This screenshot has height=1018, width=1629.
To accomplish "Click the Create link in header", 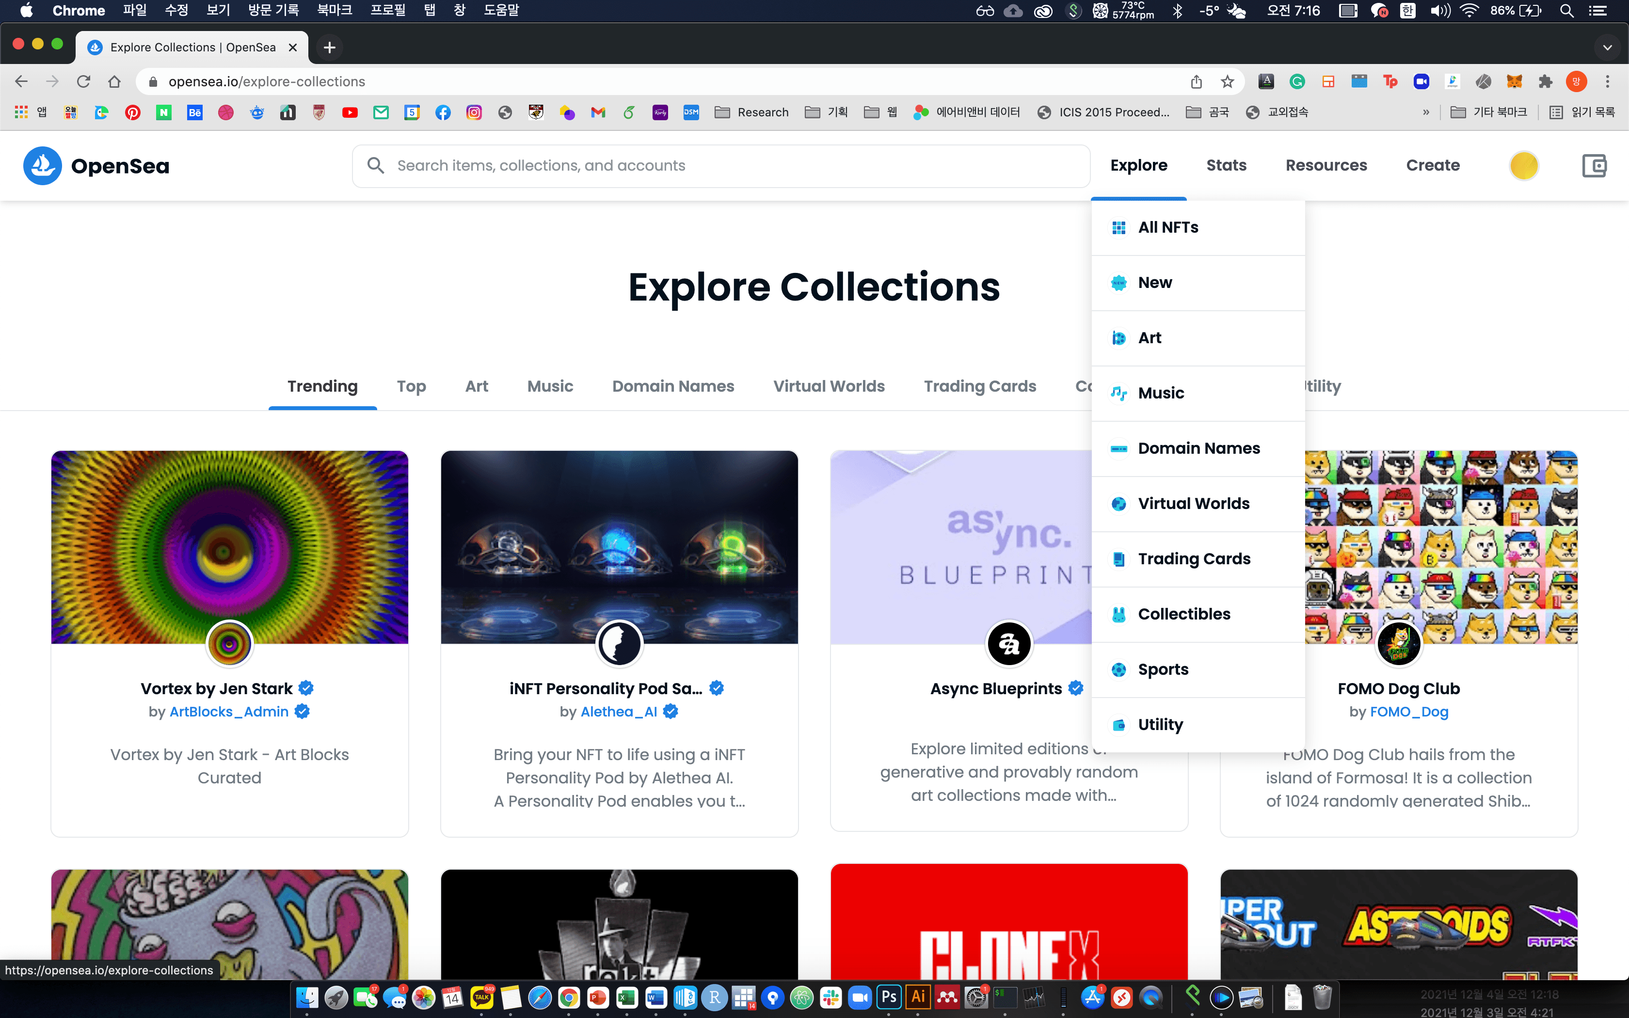I will [x=1433, y=166].
